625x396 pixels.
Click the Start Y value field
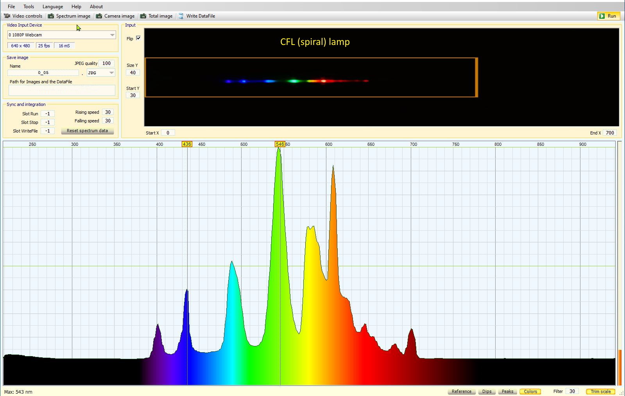tap(133, 95)
